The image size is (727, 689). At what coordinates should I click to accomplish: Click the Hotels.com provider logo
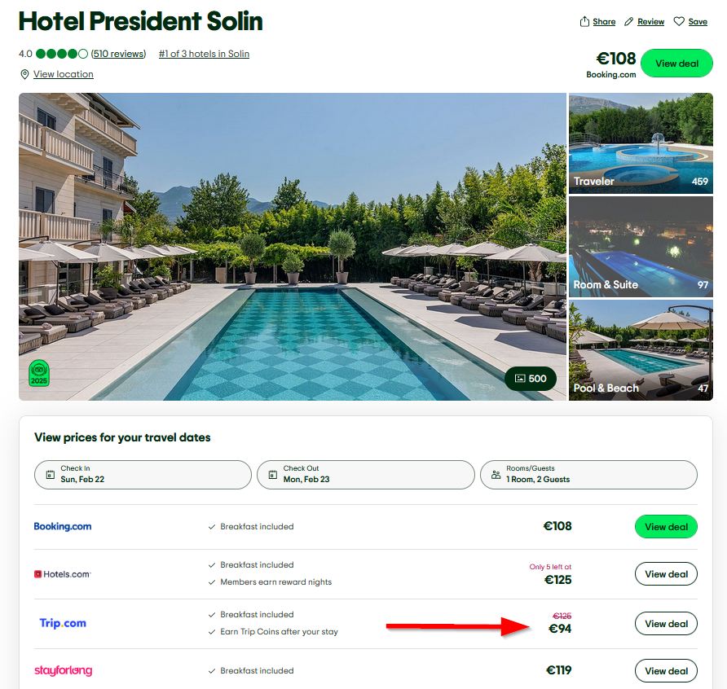click(63, 573)
